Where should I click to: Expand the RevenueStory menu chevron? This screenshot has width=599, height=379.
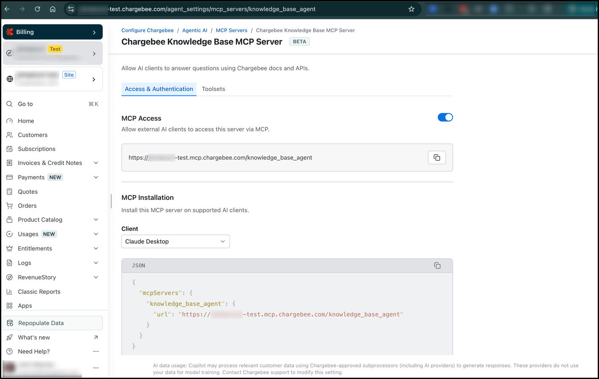96,277
